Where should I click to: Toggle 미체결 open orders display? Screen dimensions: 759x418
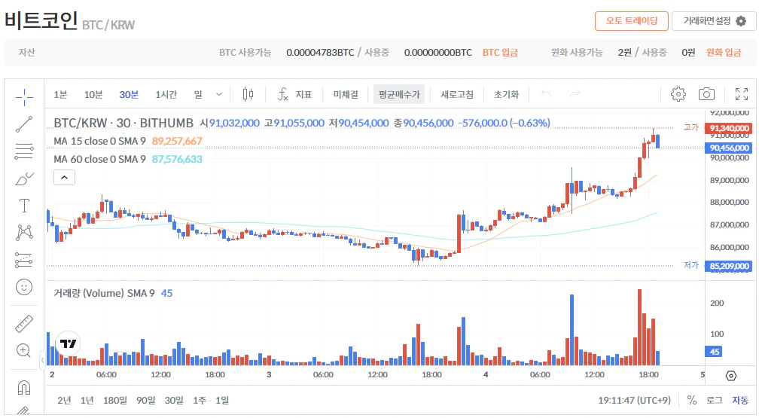pyautogui.click(x=346, y=94)
